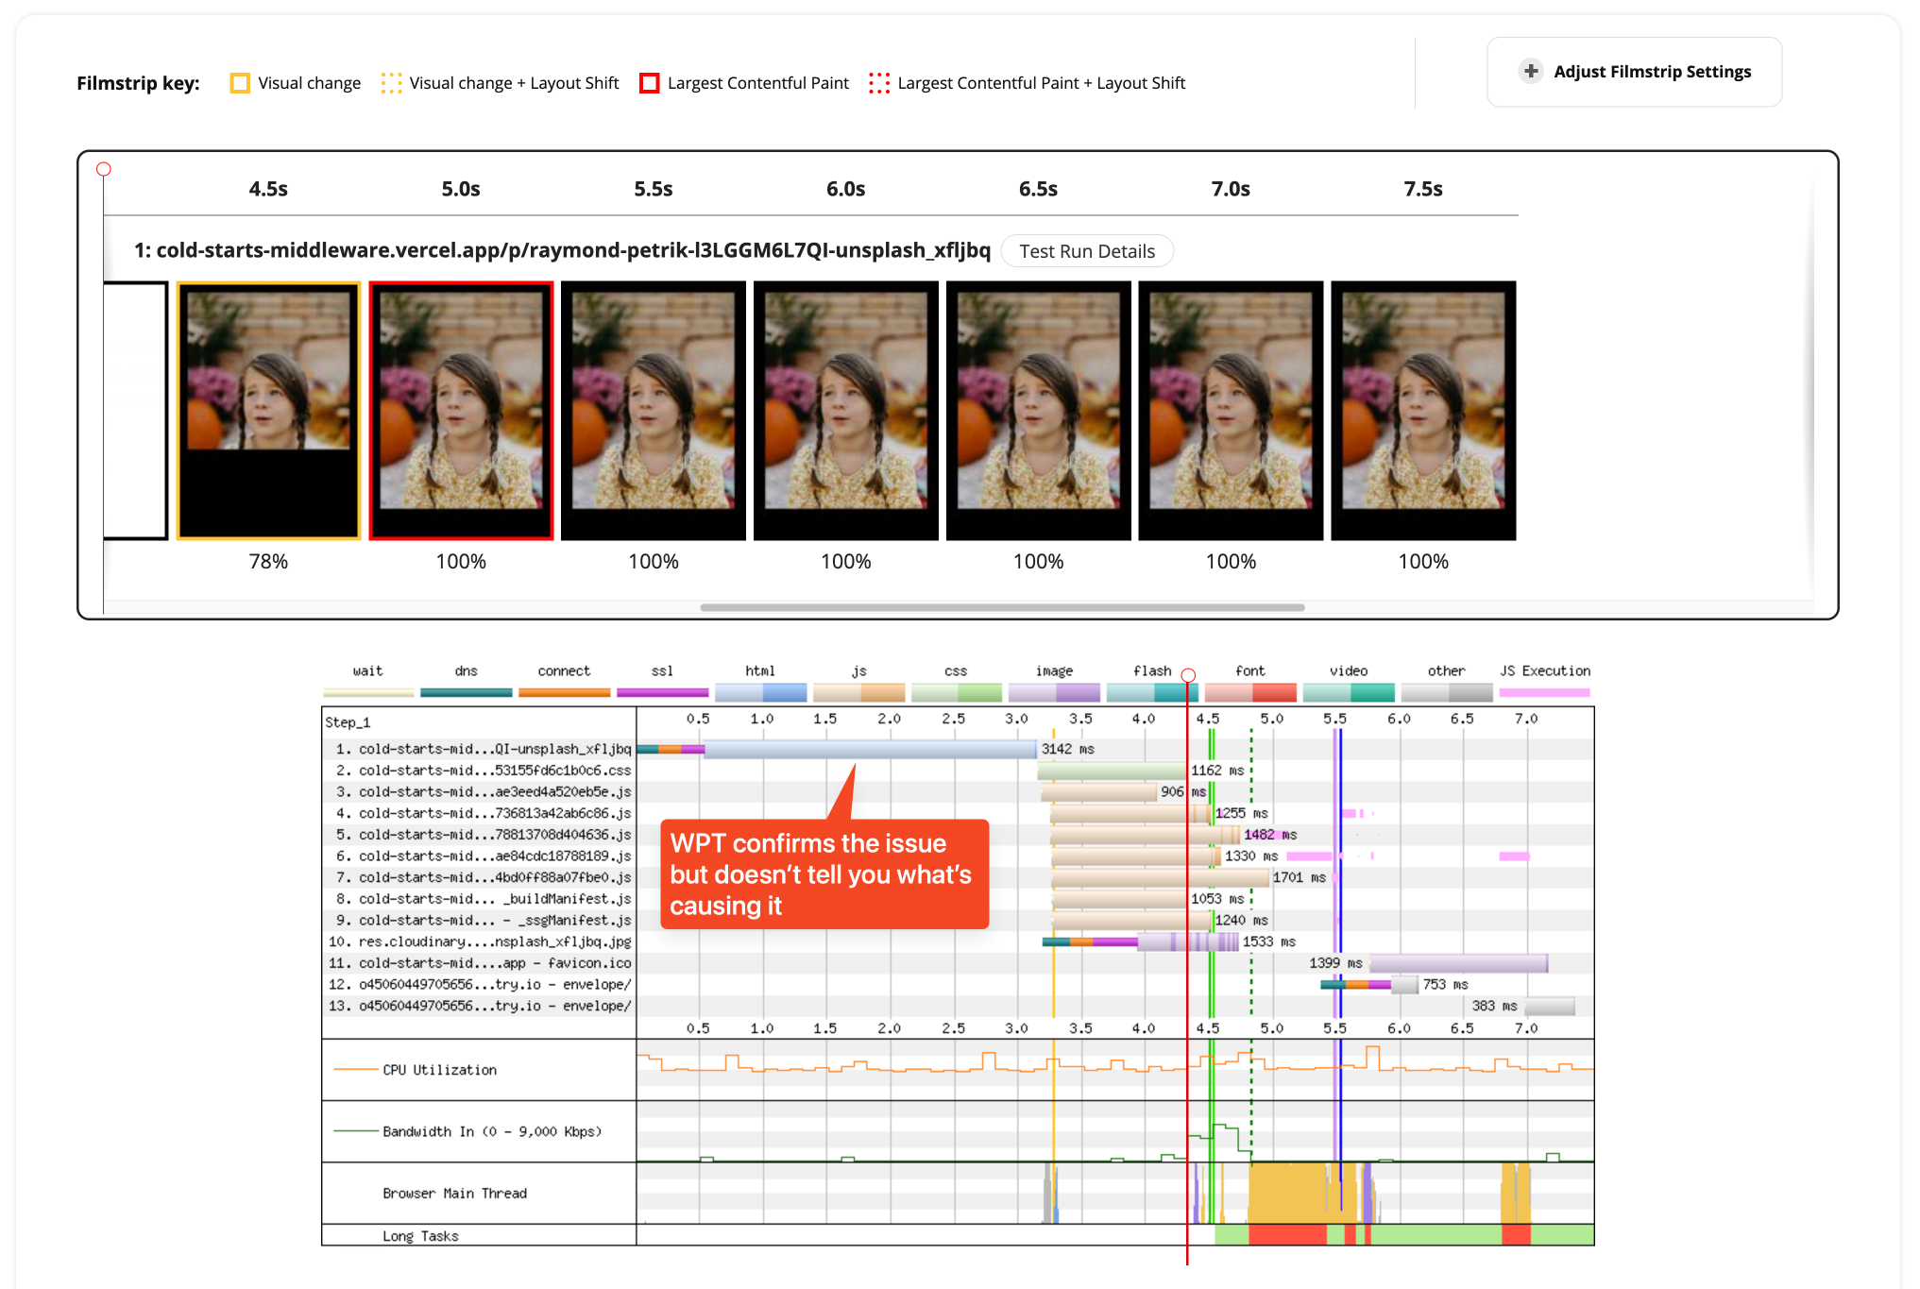
Task: Select the 4.5s filmstrip frame at 78%
Action: point(268,411)
